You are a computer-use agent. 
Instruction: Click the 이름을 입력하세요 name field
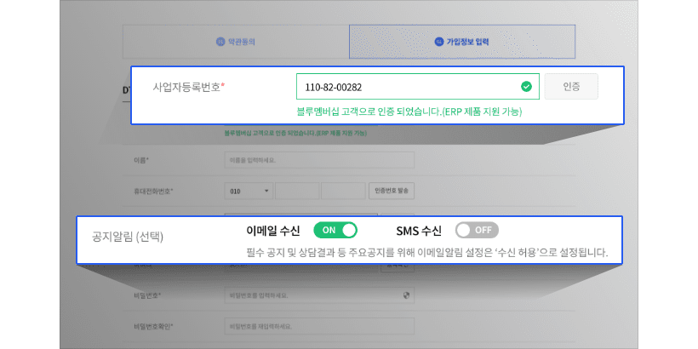pyautogui.click(x=319, y=160)
